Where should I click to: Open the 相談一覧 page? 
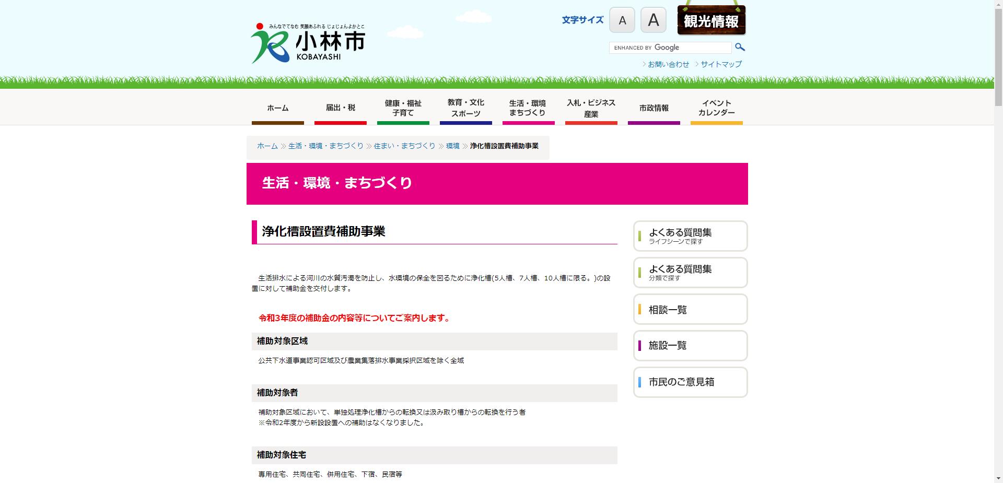click(x=690, y=309)
